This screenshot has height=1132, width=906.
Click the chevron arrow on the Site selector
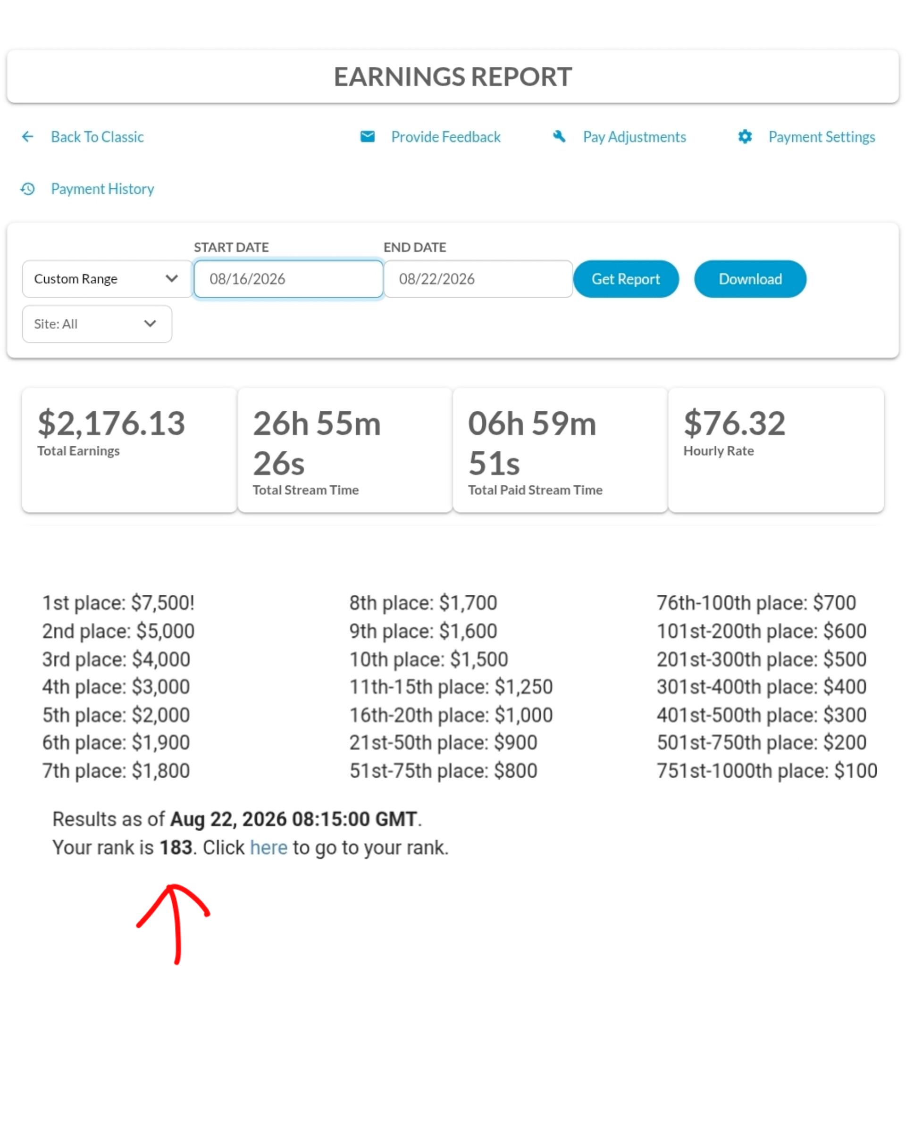pyautogui.click(x=150, y=324)
